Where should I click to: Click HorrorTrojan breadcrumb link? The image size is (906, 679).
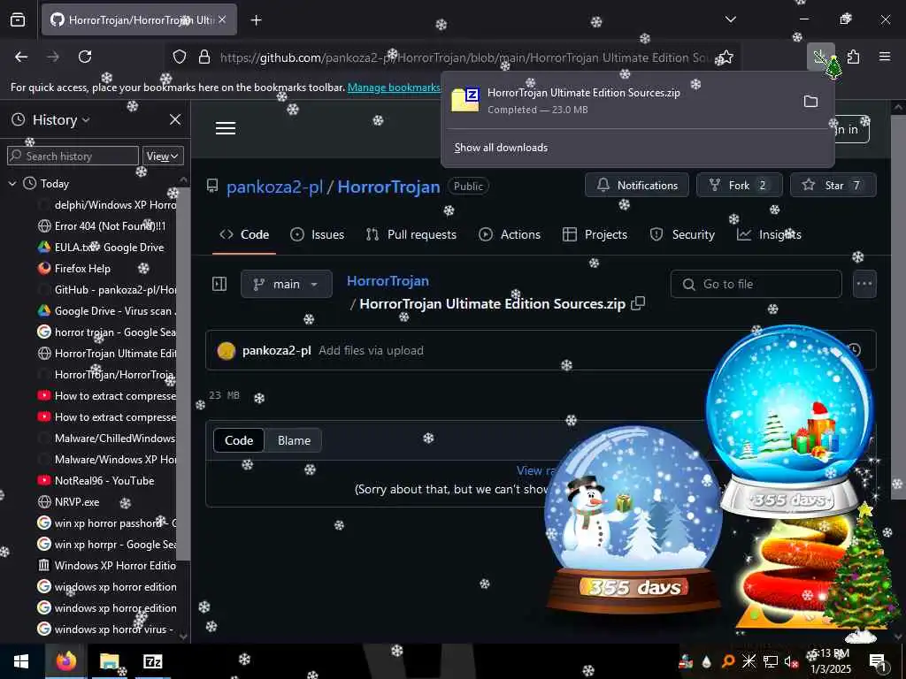388,281
